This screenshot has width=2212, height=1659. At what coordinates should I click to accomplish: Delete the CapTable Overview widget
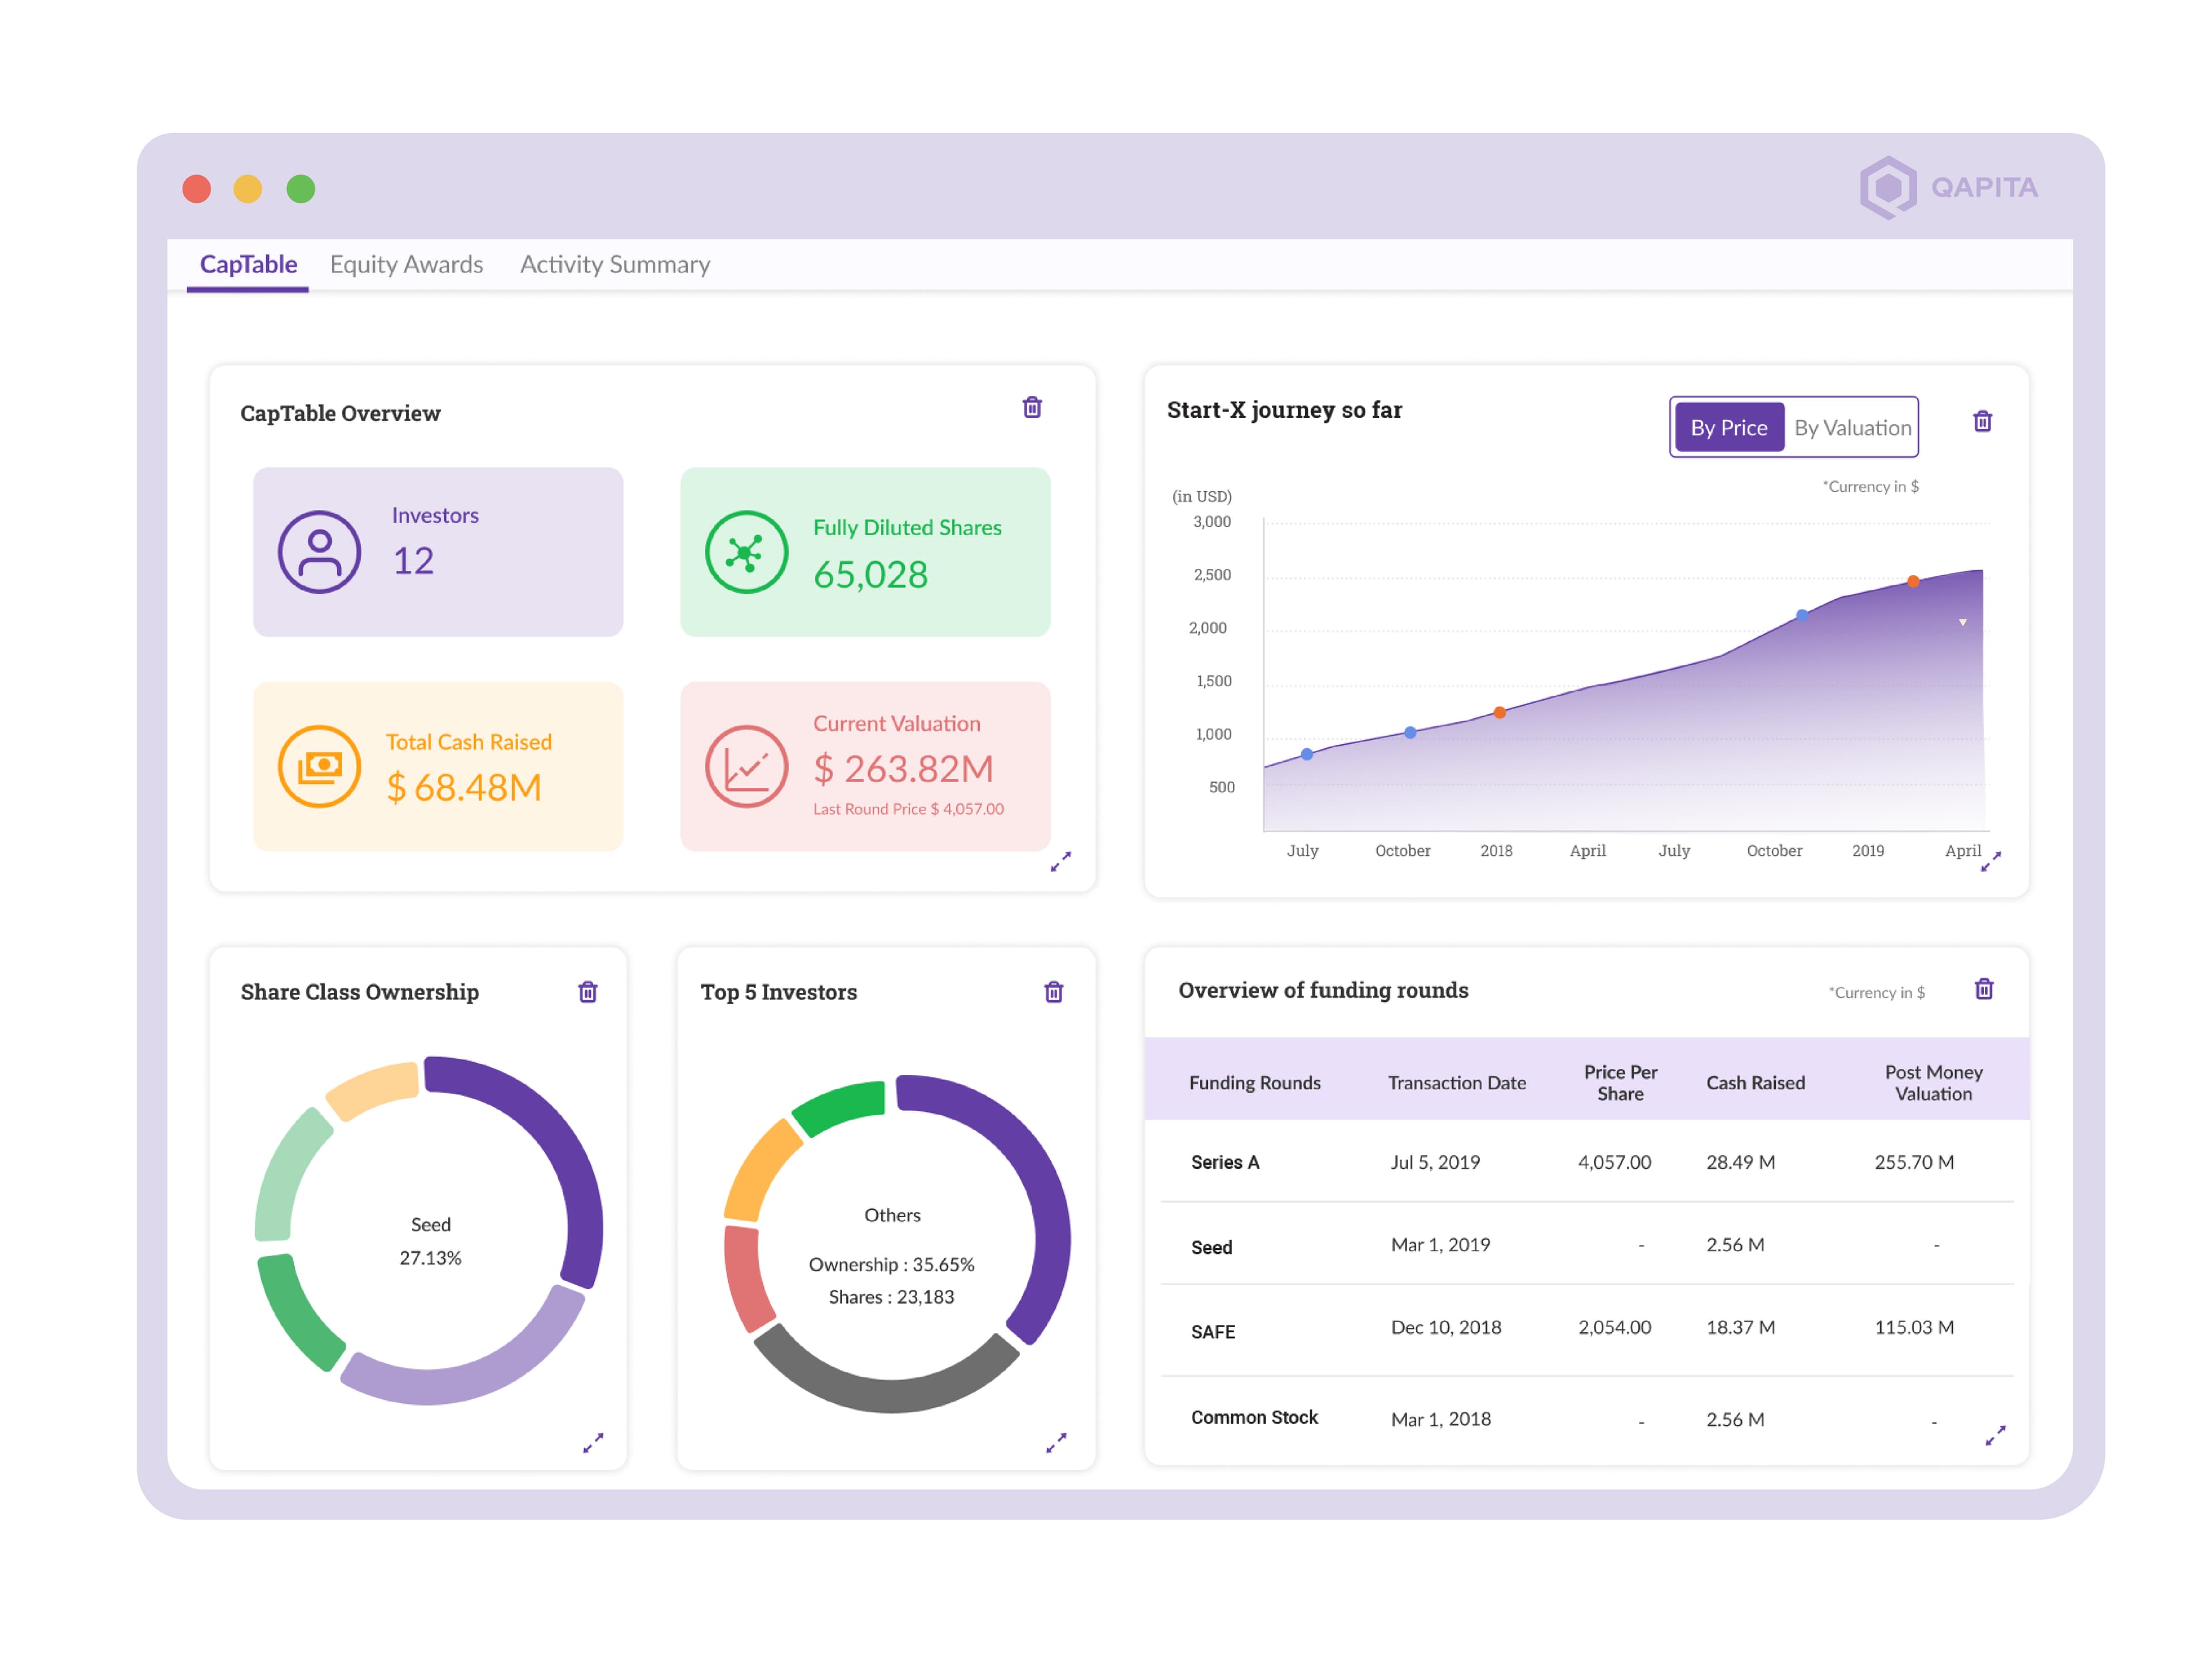(x=1032, y=407)
